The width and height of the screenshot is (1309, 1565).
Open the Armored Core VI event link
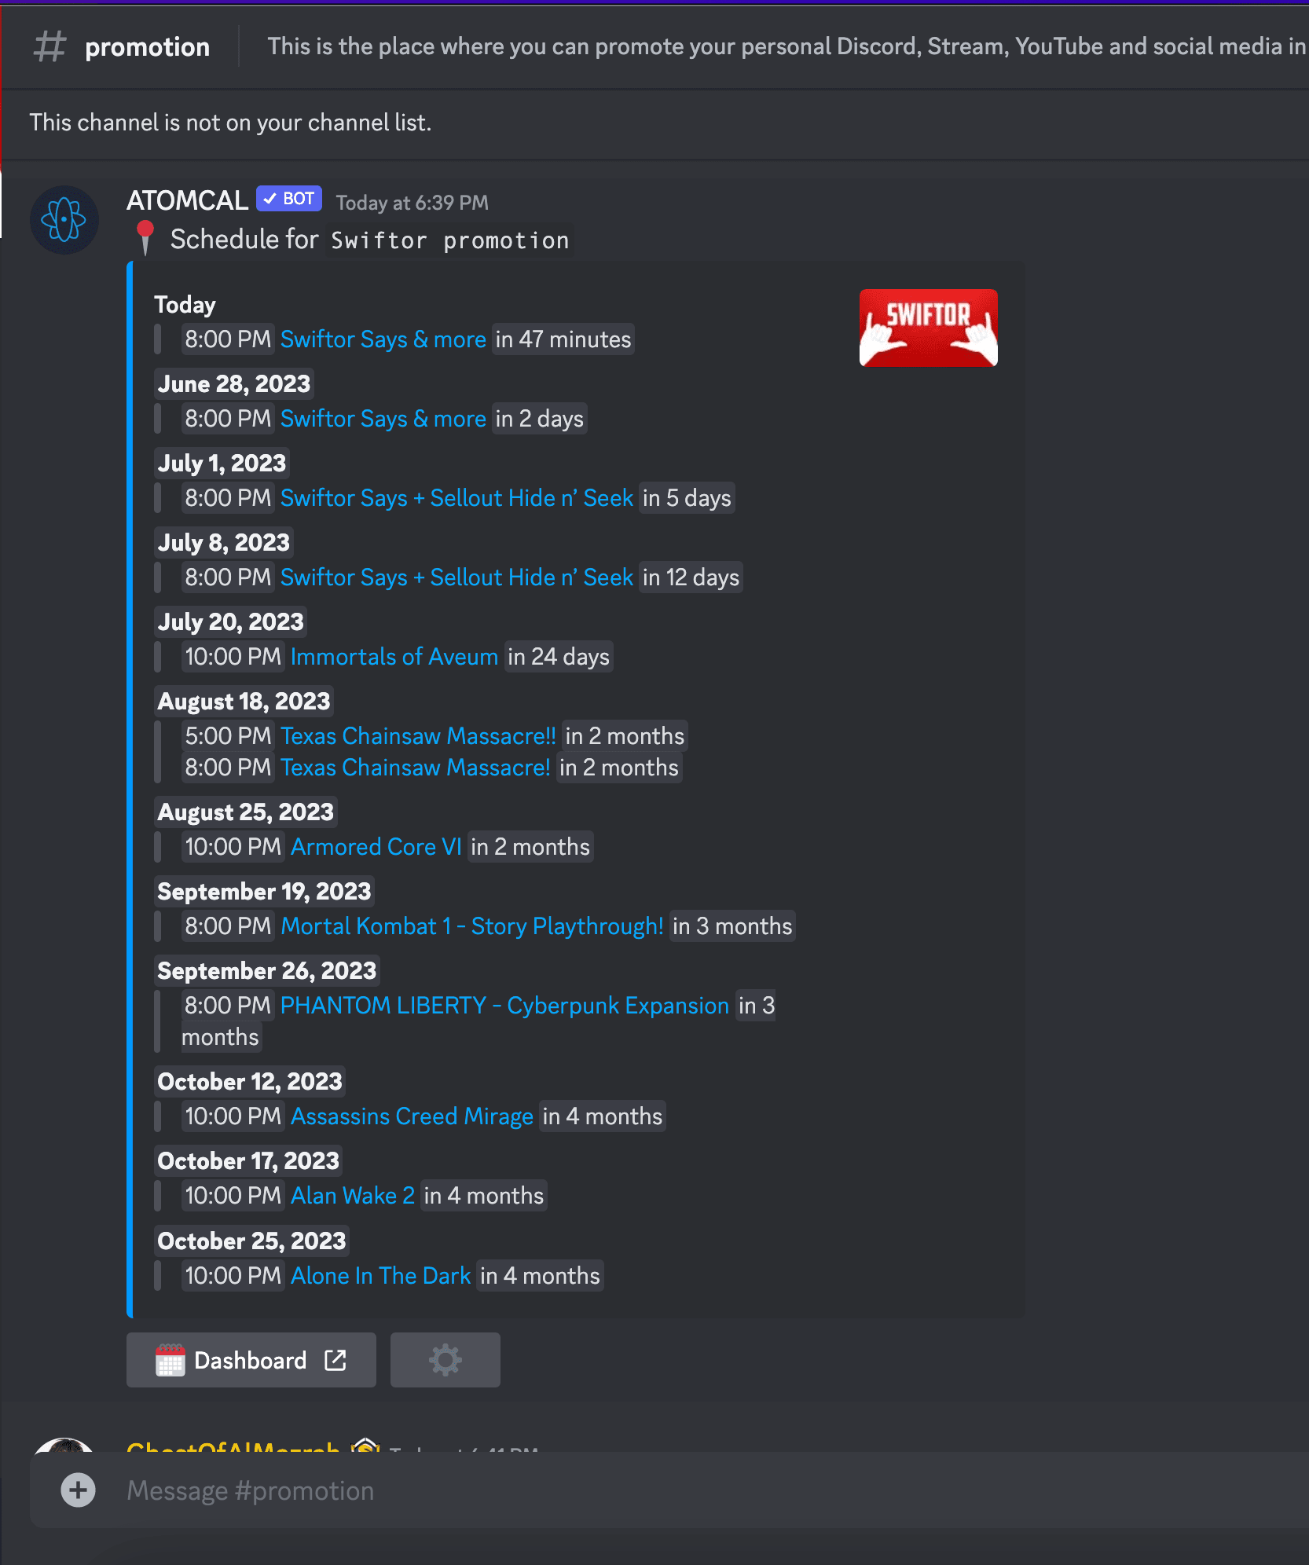click(x=376, y=847)
